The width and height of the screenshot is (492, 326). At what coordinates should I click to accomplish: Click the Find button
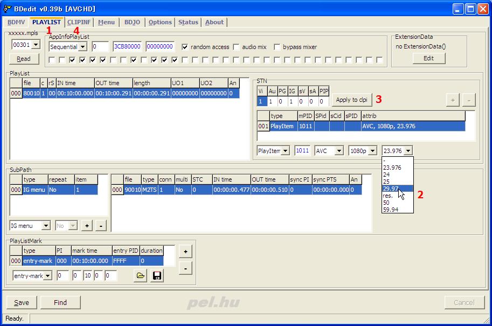pos(60,302)
